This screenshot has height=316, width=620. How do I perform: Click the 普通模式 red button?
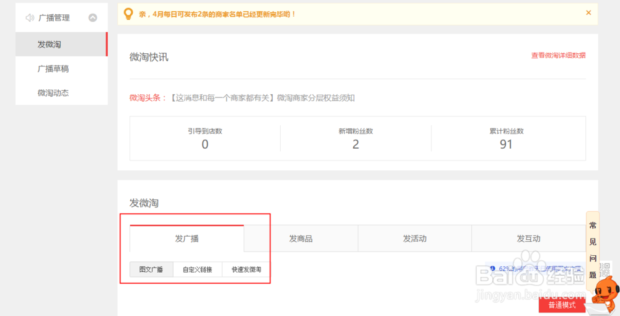562,305
